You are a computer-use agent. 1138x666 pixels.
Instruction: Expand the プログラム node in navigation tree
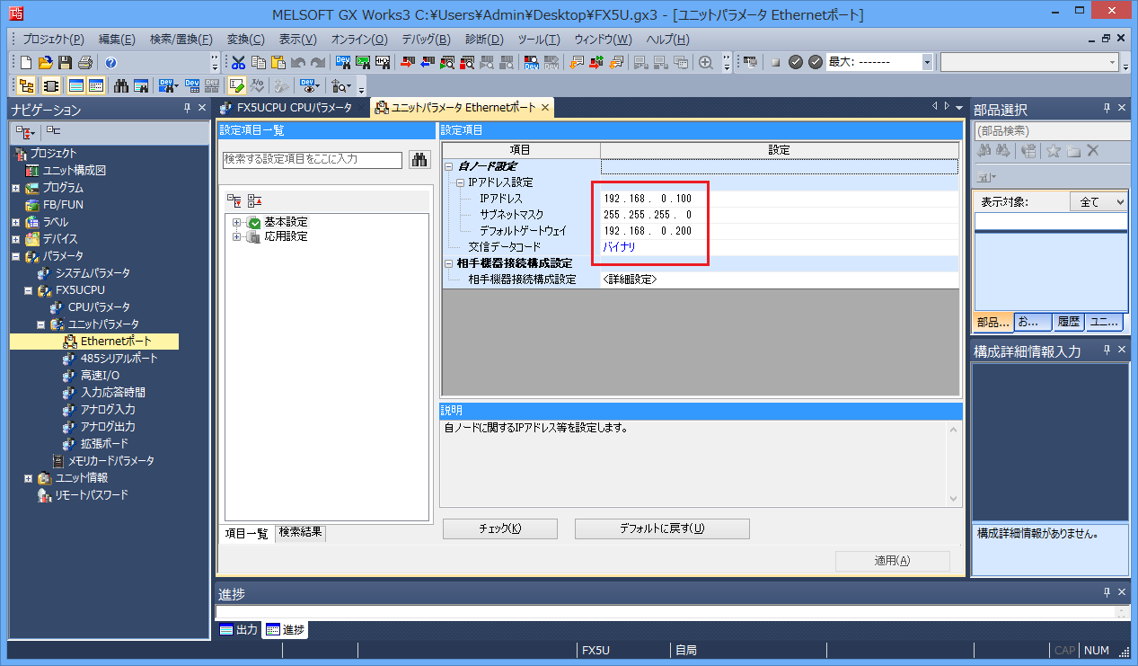[16, 188]
